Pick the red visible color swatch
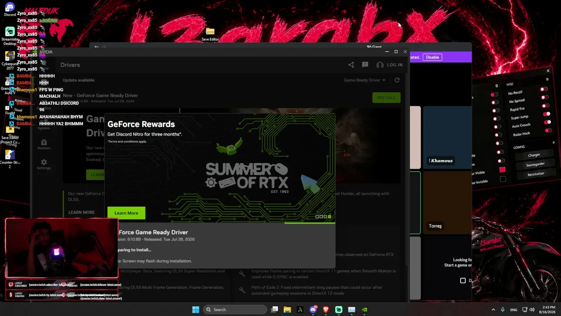This screenshot has width=561, height=316. [x=502, y=170]
